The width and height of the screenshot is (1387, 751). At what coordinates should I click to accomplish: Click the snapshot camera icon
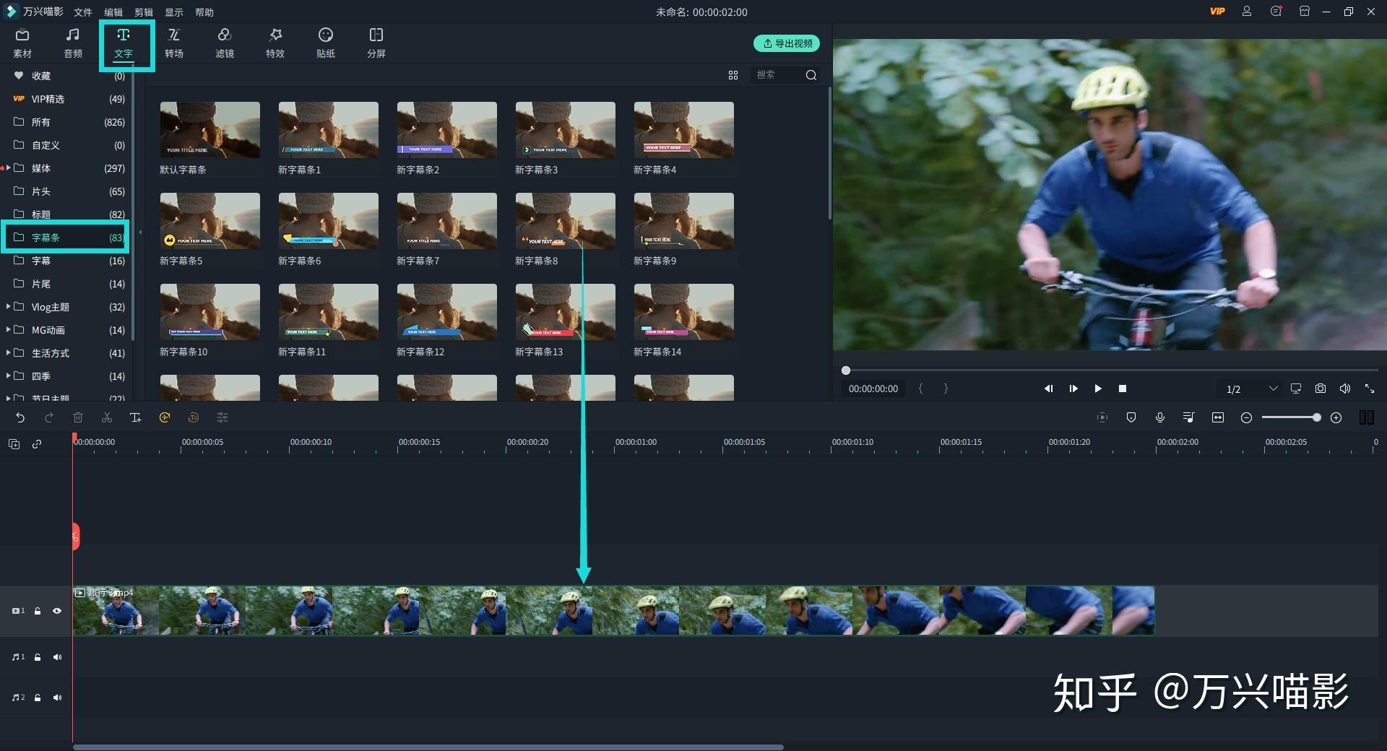(x=1321, y=388)
